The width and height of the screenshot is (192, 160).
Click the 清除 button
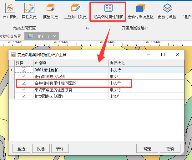[x=60, y=149]
